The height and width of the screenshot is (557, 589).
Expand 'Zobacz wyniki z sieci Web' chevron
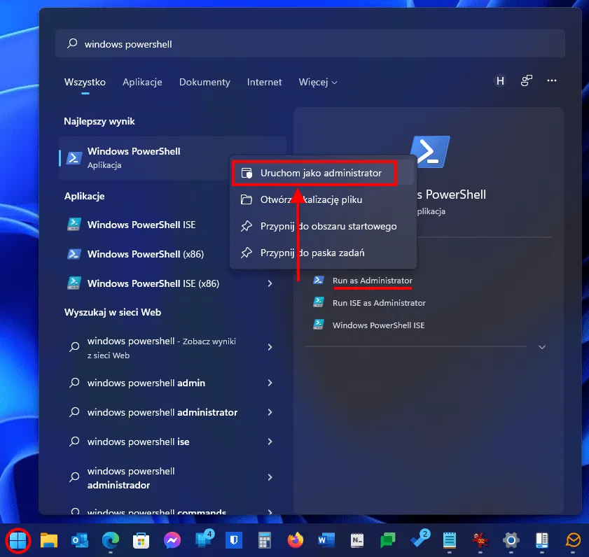[270, 347]
